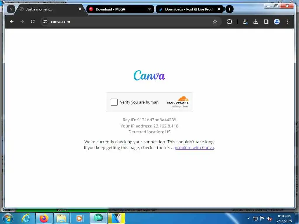299x224 pixels.
Task: Open the Chrome Labs flask icon
Action: coord(245,22)
